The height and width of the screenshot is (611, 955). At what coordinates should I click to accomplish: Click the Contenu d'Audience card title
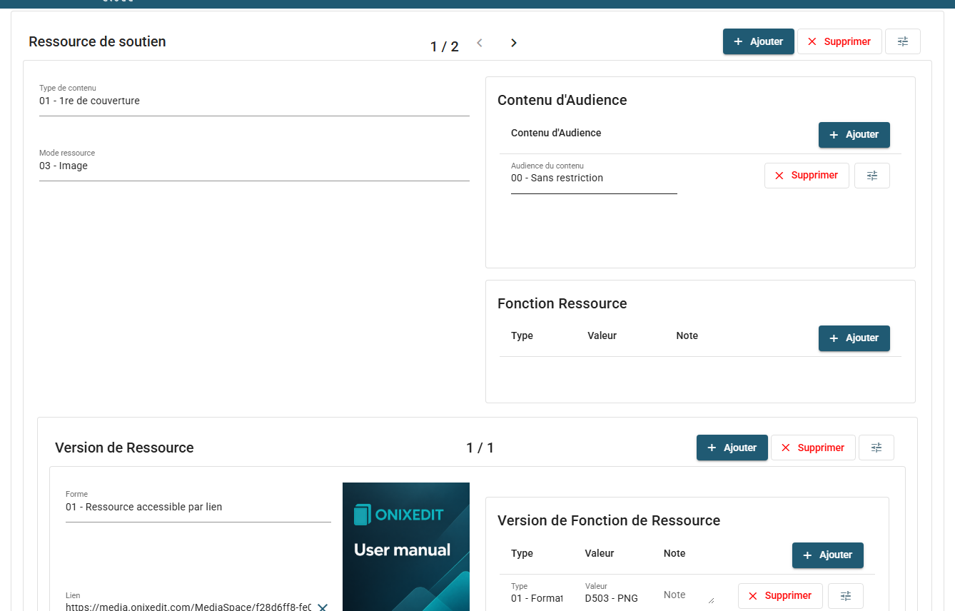[562, 100]
